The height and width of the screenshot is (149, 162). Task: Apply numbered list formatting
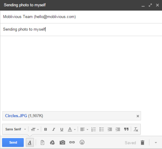tap(93, 129)
